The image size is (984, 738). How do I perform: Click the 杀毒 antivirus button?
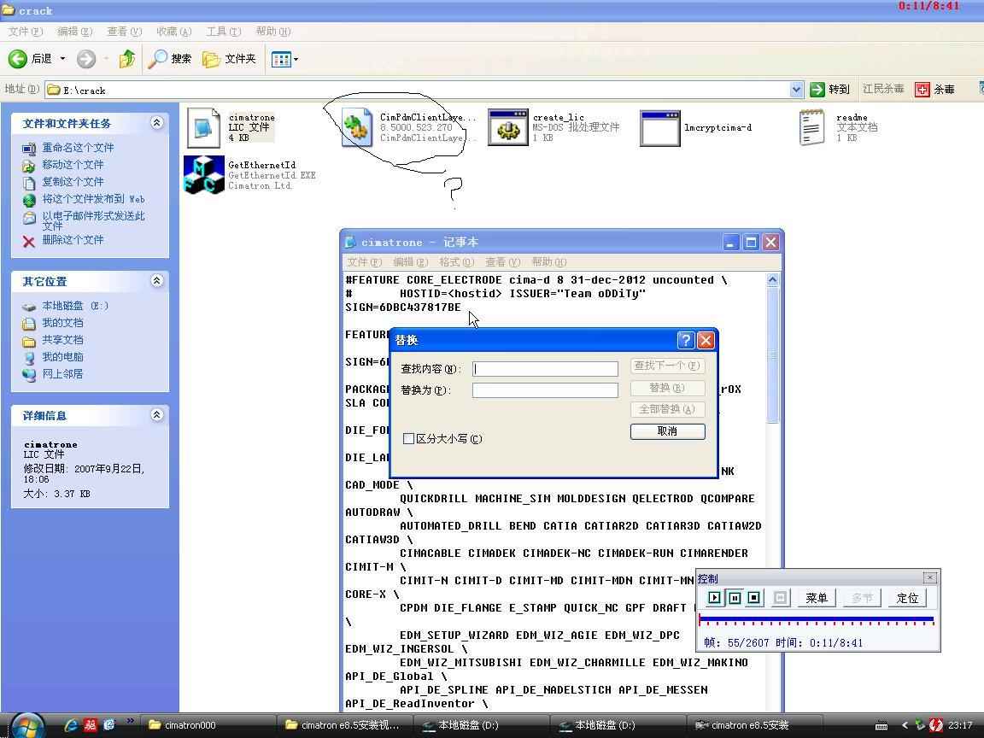[x=935, y=90]
